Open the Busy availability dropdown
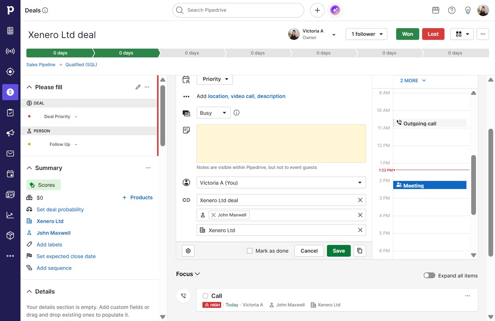The image size is (495, 321). pos(213,113)
